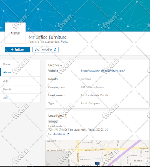Select the Overview heading
150x167 pixels.
coord(55,65)
